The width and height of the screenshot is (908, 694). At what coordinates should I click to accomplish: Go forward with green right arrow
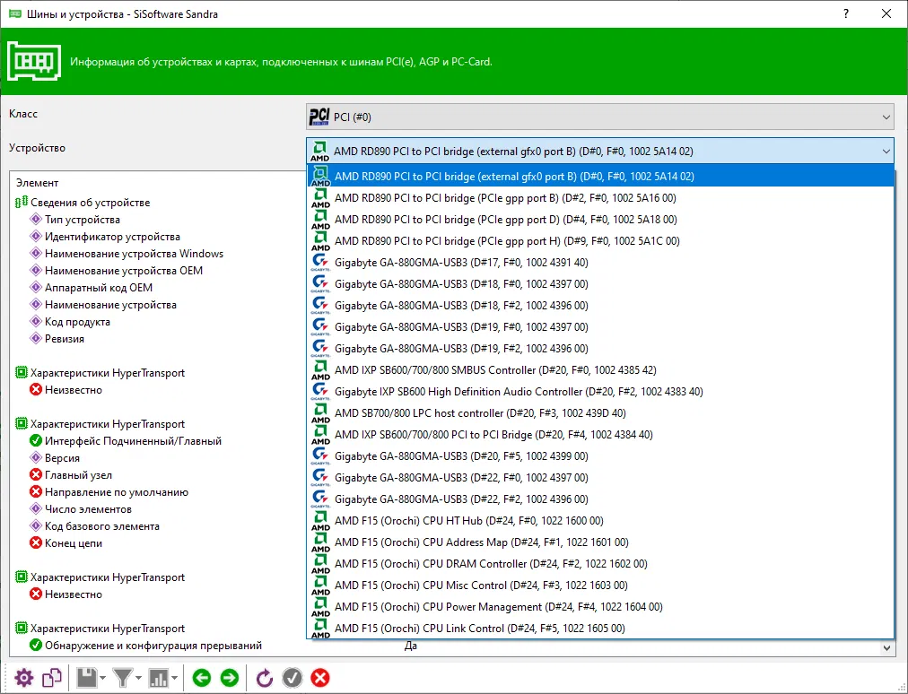(230, 678)
